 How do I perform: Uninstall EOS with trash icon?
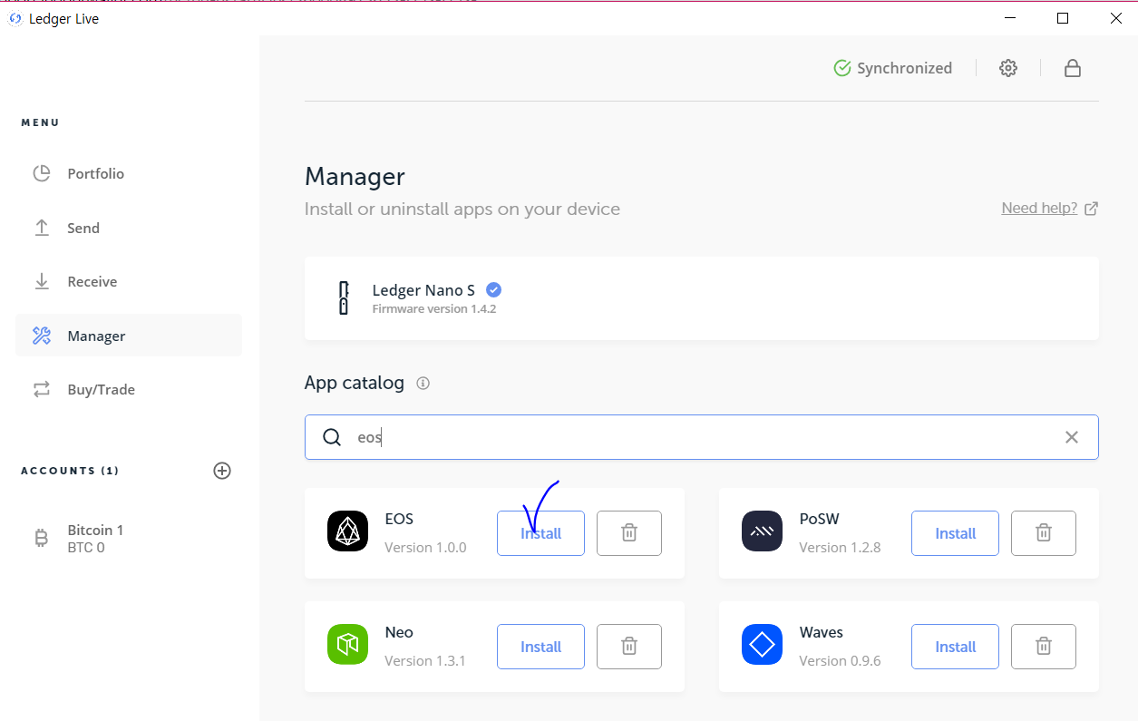[629, 533]
